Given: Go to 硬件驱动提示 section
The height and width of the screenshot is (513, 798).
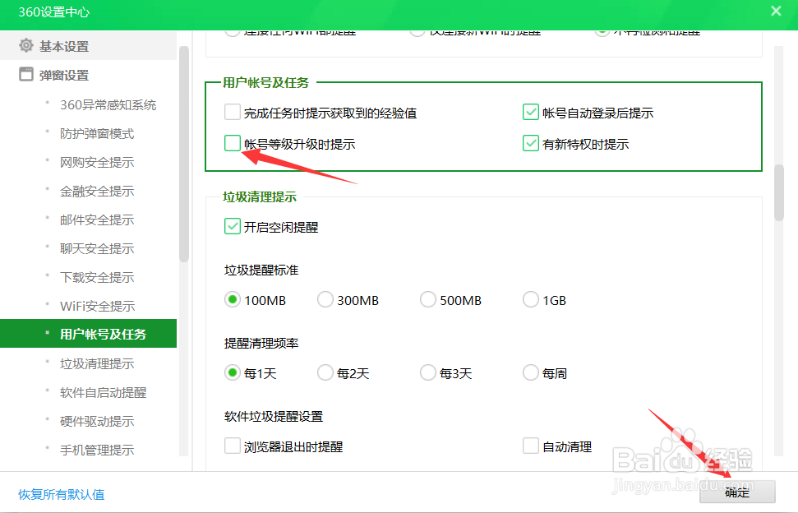Looking at the screenshot, I should tap(97, 422).
